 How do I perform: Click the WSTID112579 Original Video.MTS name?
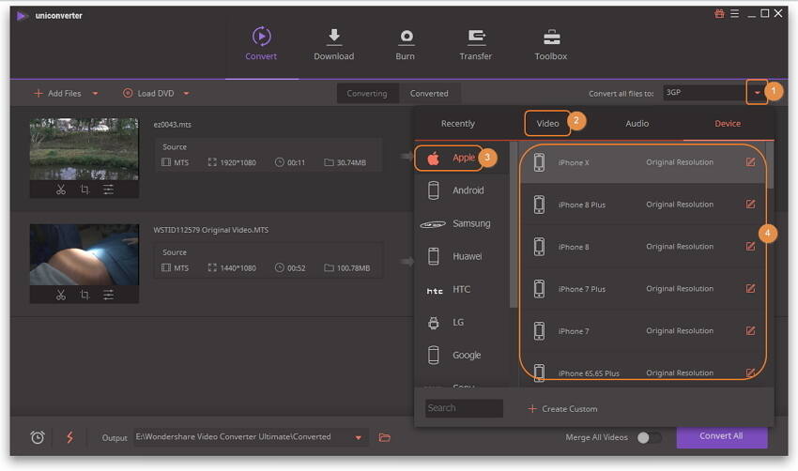point(210,230)
